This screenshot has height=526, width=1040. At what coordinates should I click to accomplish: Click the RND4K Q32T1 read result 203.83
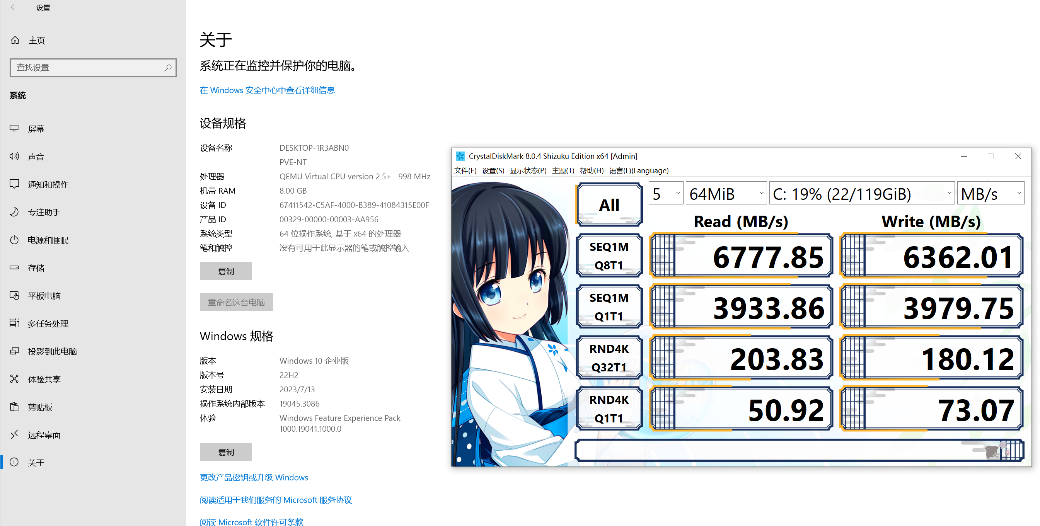[741, 357]
